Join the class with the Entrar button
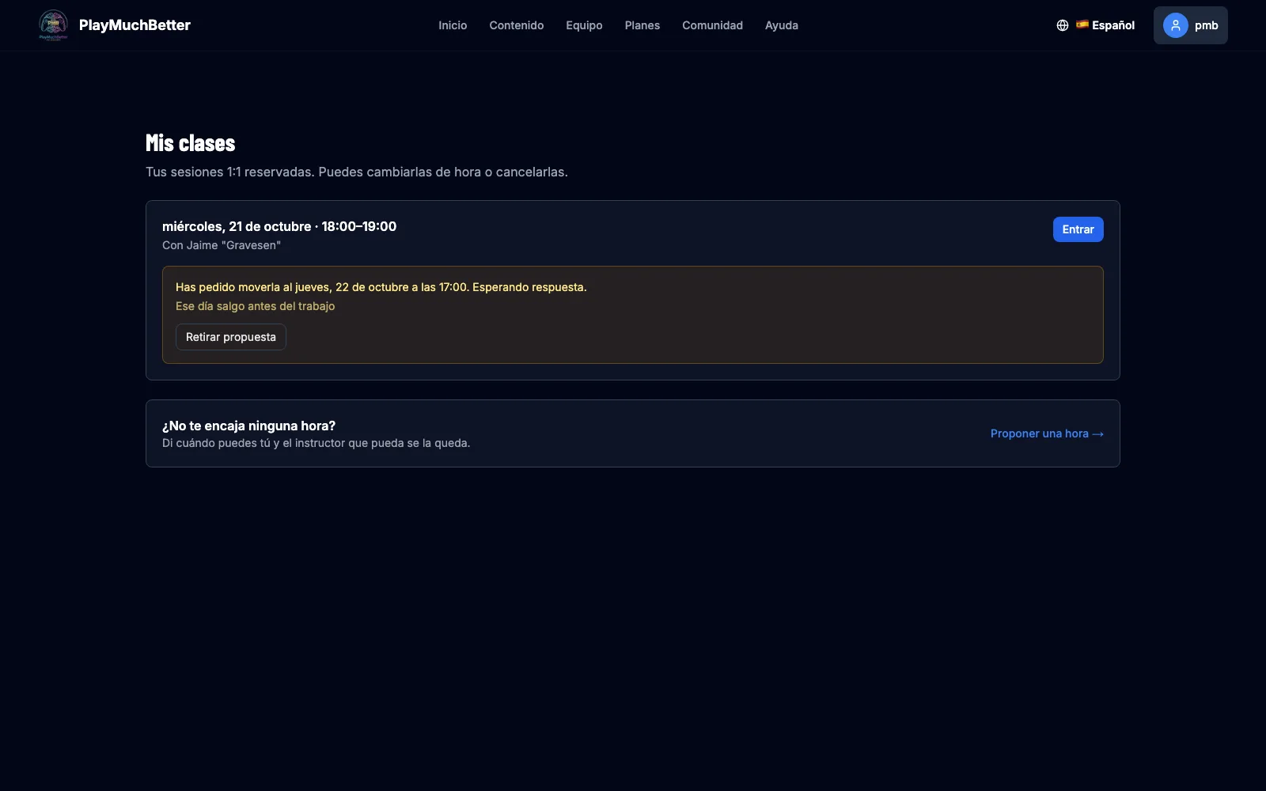This screenshot has width=1266, height=791. click(1078, 229)
